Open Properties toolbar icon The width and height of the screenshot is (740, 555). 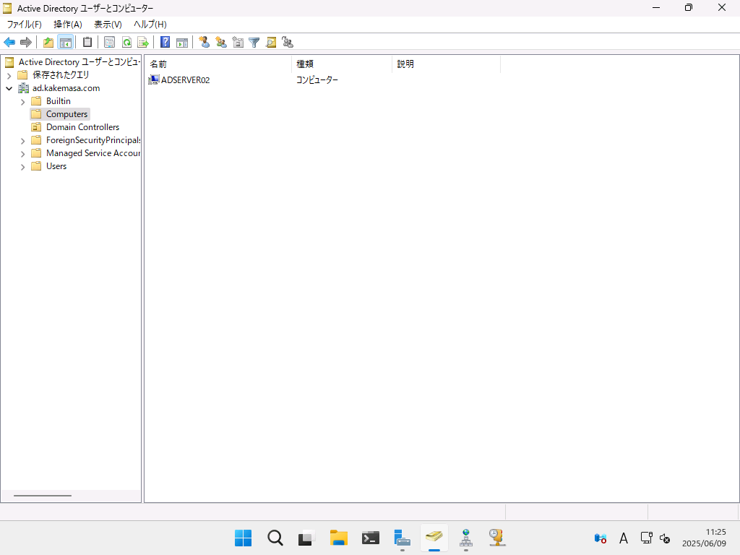pos(110,43)
